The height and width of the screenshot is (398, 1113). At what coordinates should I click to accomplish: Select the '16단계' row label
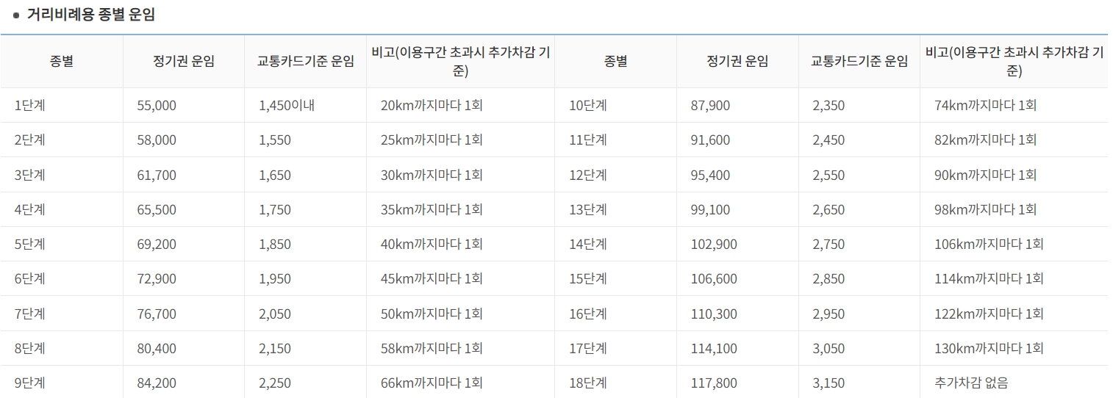click(x=588, y=314)
